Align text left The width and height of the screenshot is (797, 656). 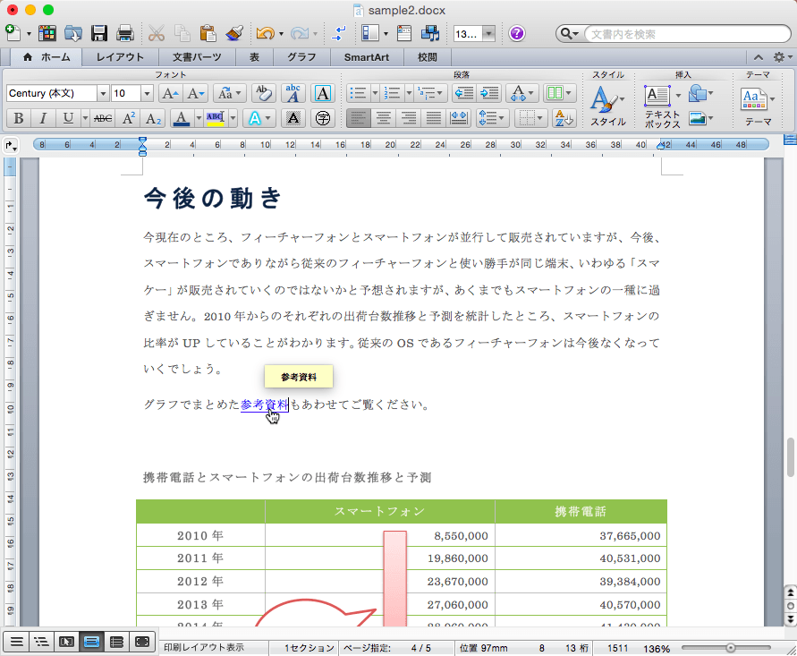coord(359,118)
